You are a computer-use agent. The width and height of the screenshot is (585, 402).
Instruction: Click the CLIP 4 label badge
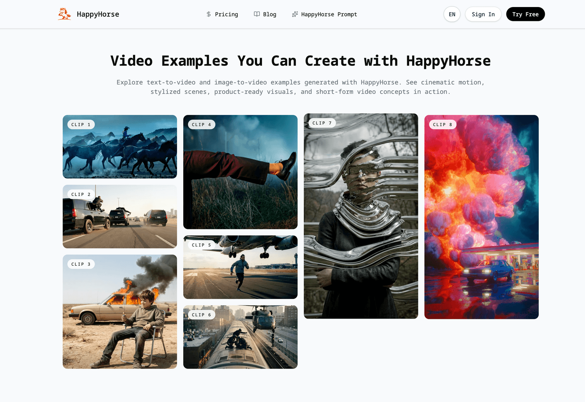click(x=202, y=125)
